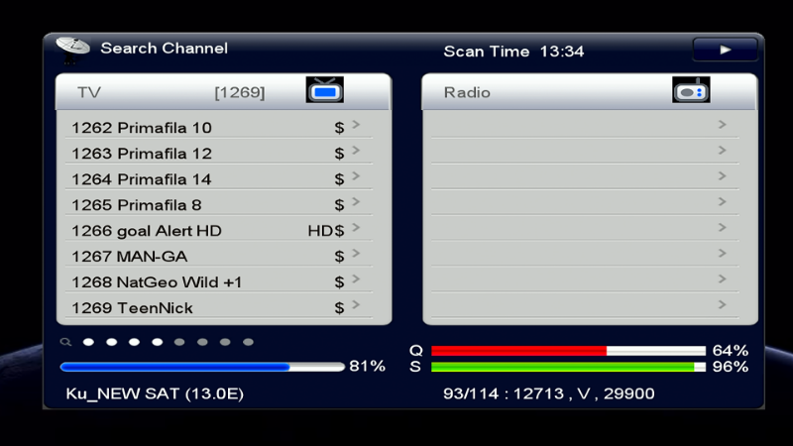Click the chevron on NatGeo Wild +1 row
This screenshot has height=446, width=793.
click(356, 279)
